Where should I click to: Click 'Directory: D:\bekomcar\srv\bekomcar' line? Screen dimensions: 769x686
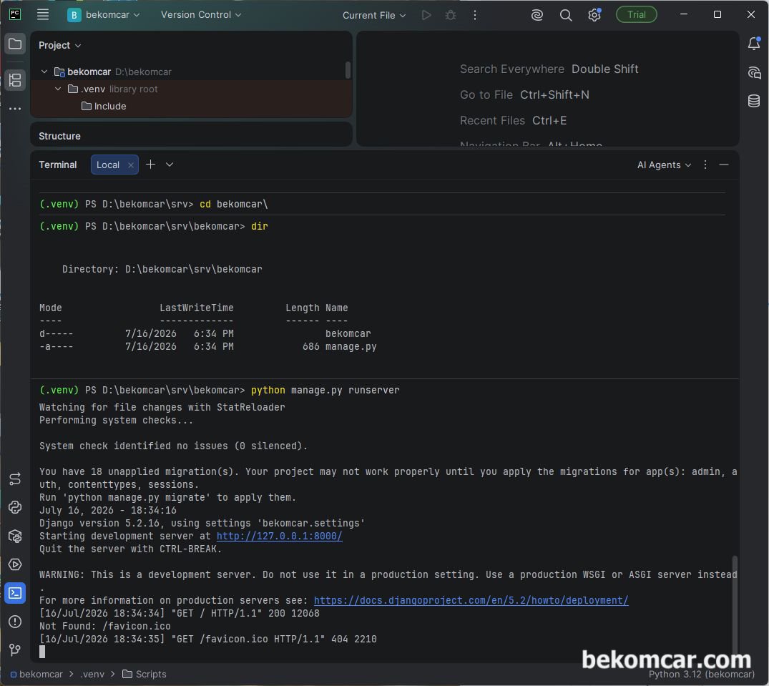coord(162,269)
